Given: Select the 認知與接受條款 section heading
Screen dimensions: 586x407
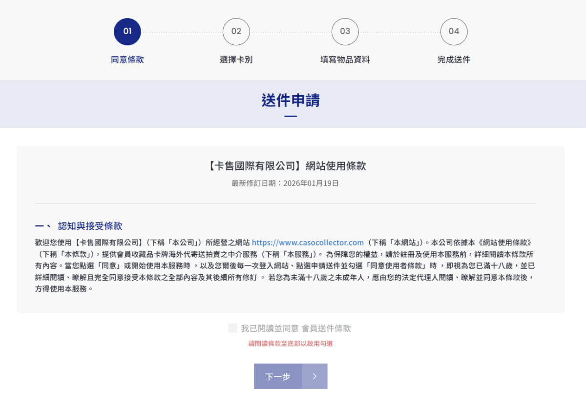Looking at the screenshot, I should click(x=90, y=226).
